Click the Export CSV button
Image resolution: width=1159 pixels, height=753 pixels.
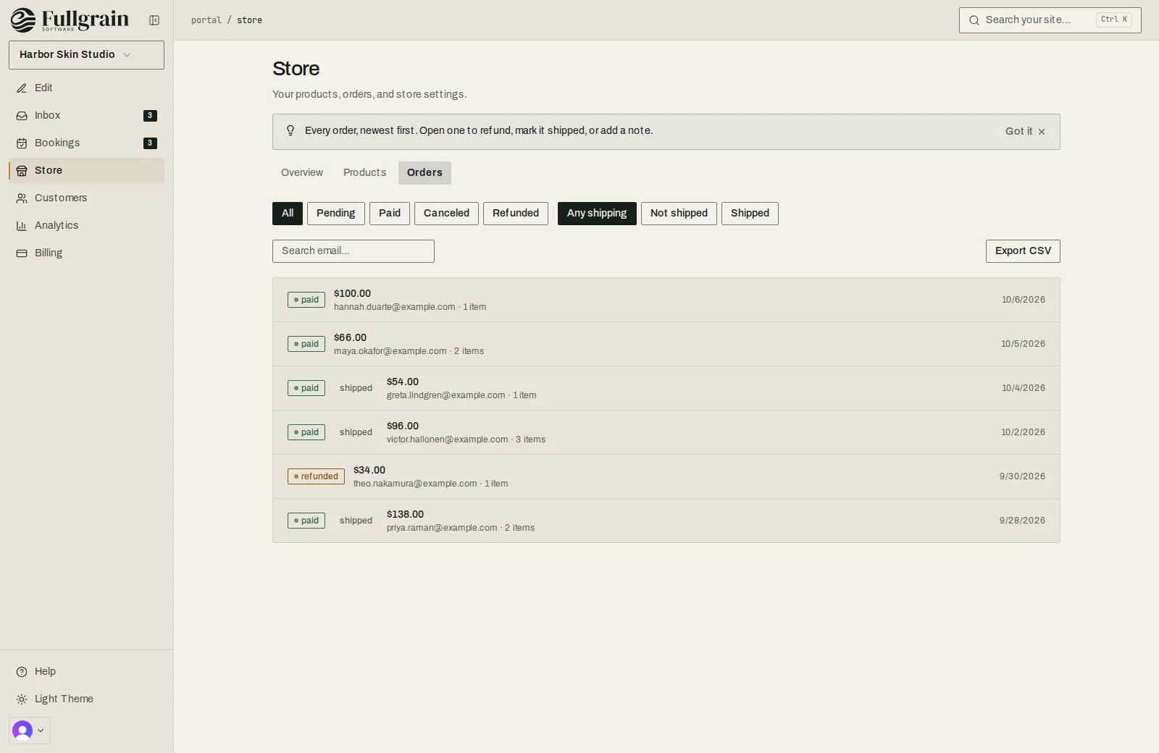click(1023, 251)
